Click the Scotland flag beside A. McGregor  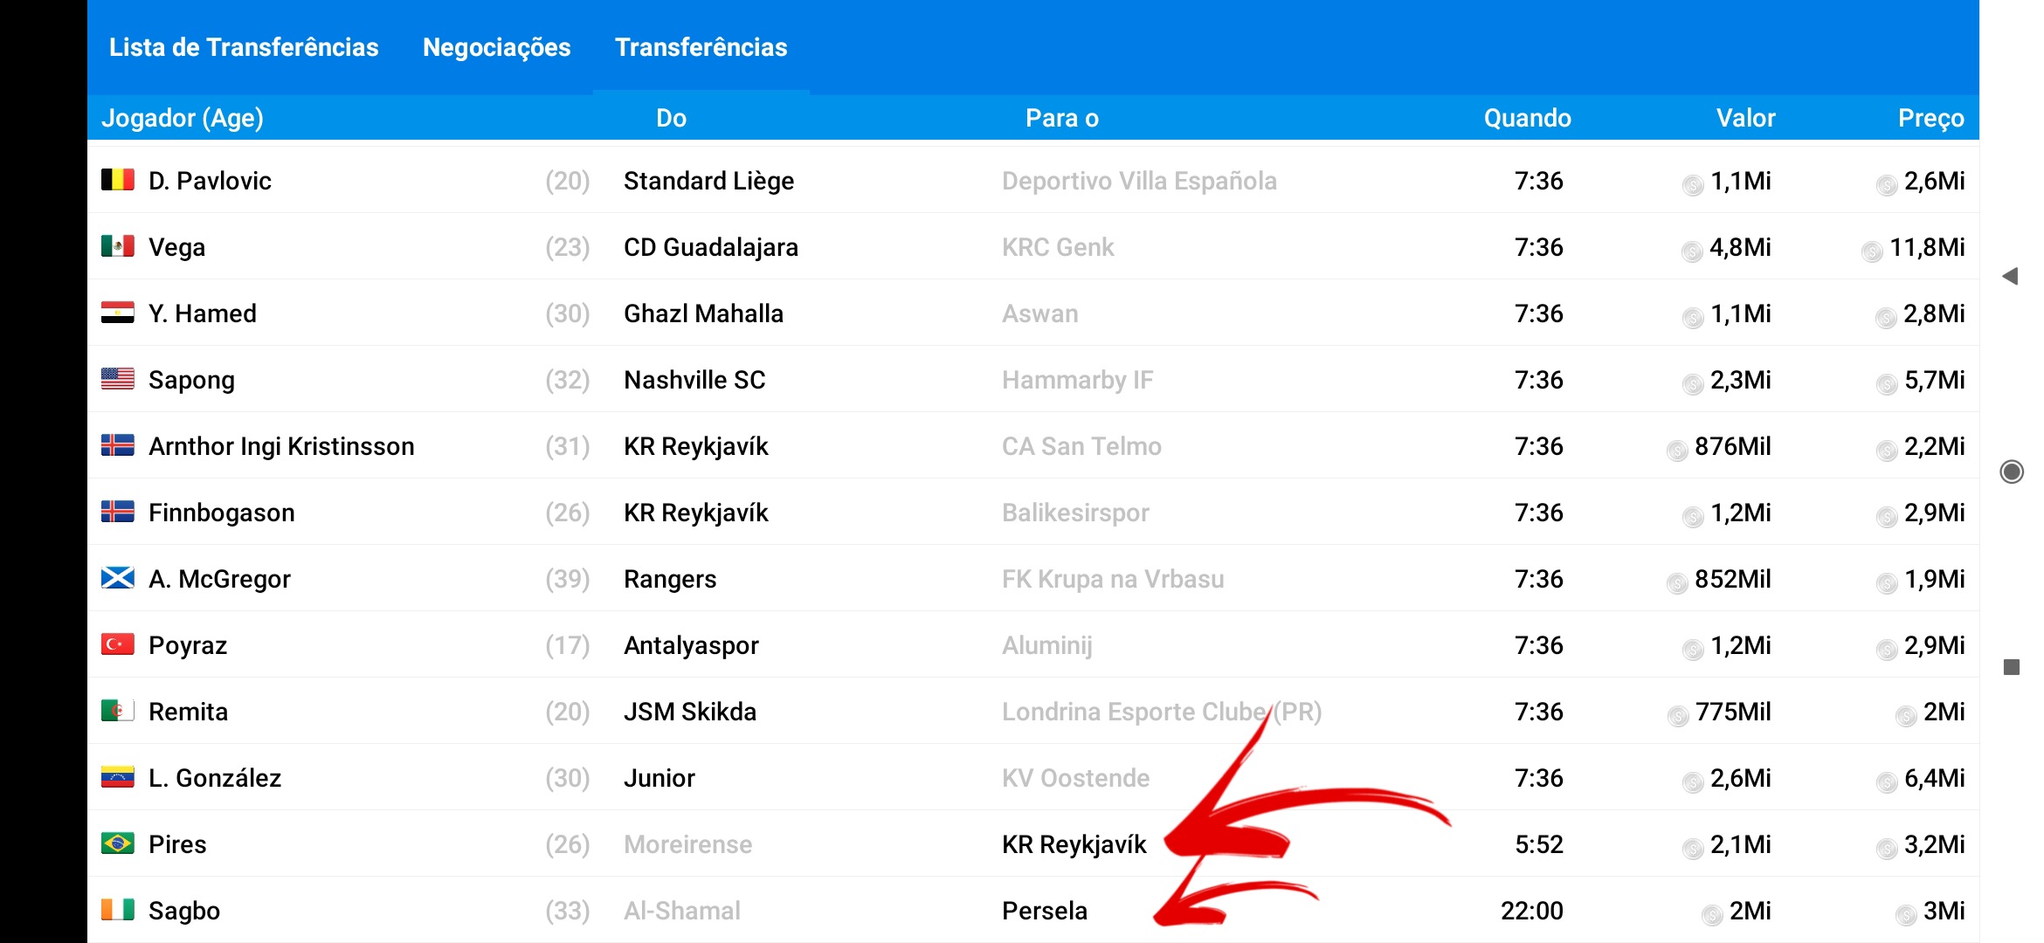pyautogui.click(x=118, y=578)
